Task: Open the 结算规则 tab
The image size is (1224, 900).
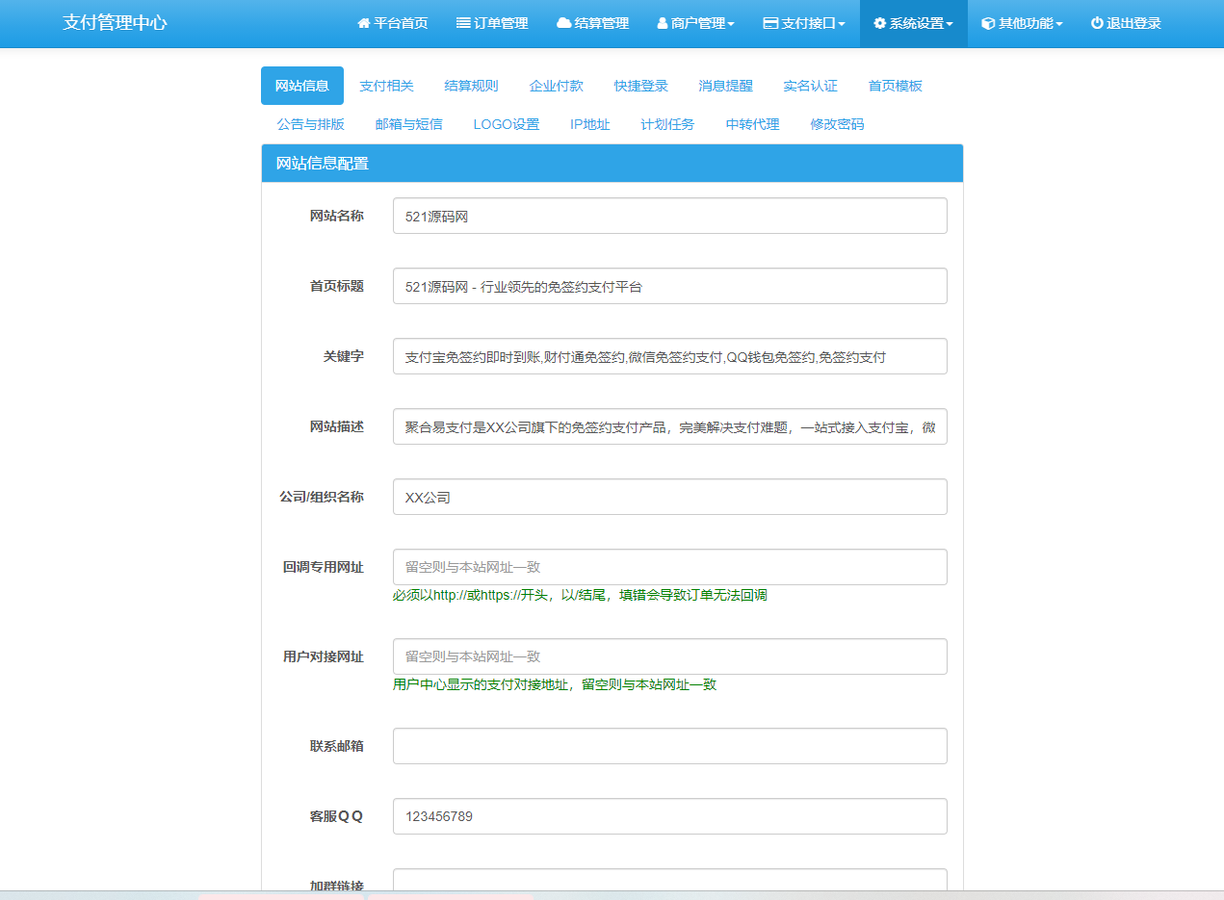Action: (x=471, y=86)
